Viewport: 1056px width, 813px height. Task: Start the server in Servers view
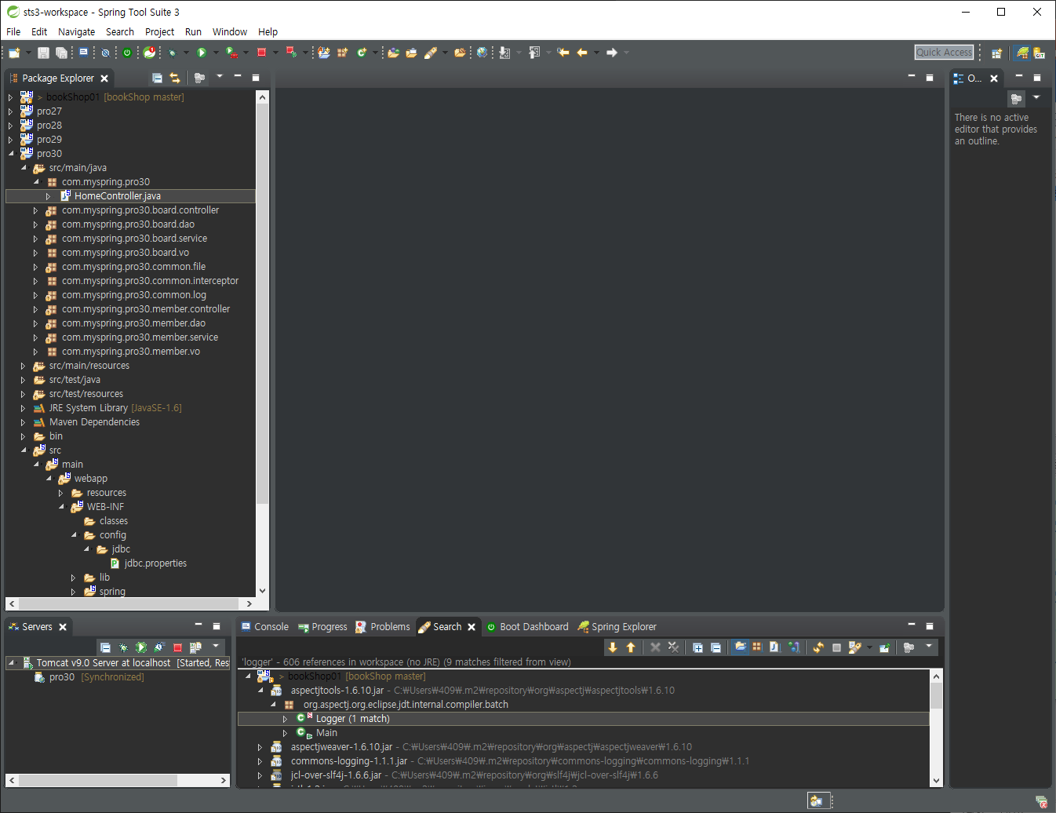point(141,647)
